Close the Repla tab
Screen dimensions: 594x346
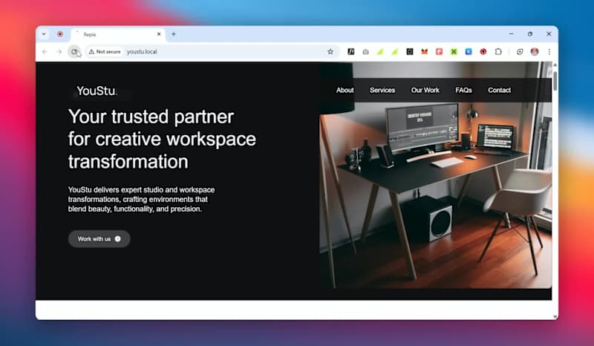pos(159,34)
